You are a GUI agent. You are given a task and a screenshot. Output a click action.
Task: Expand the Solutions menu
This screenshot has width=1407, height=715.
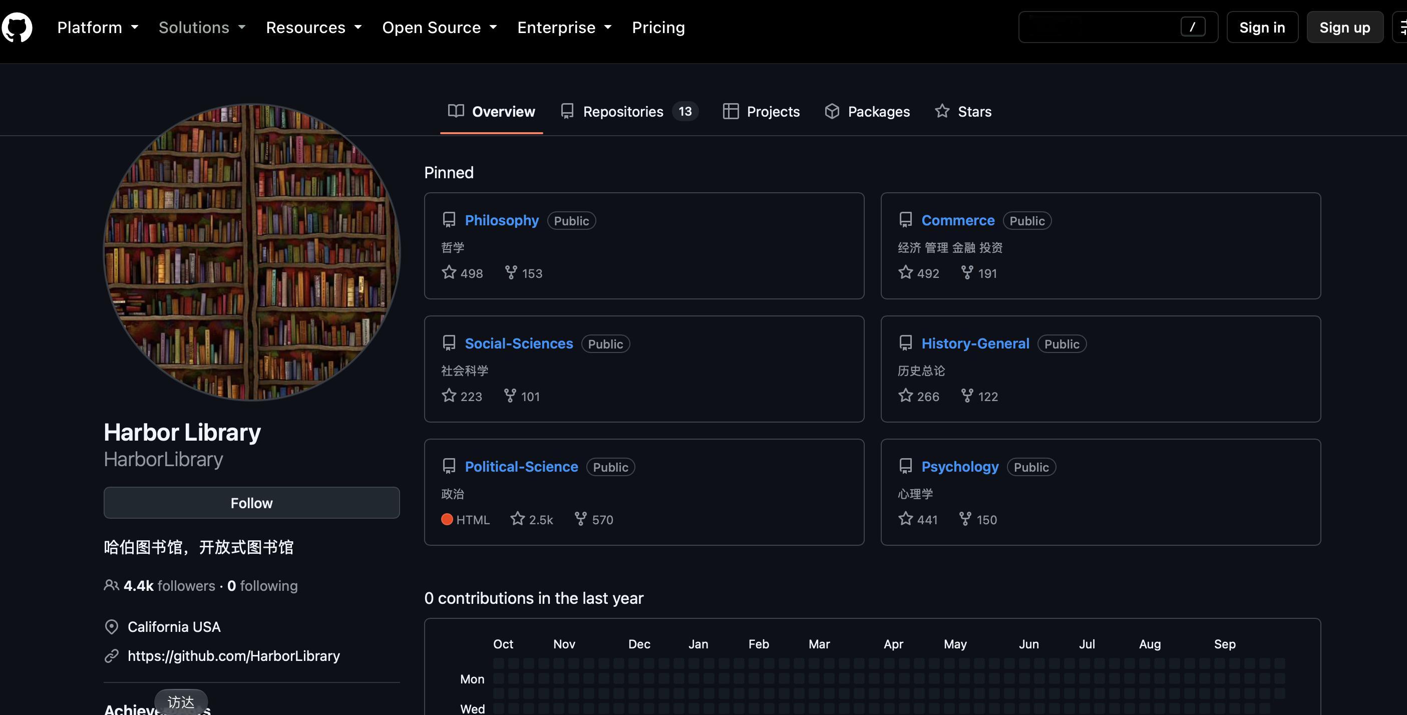click(202, 28)
